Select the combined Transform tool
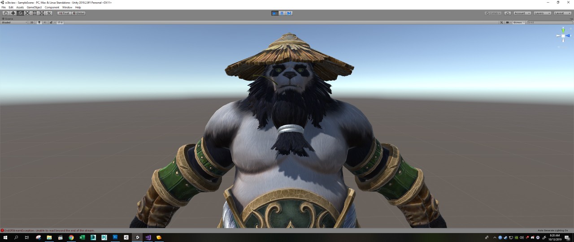The height and width of the screenshot is (242, 574). point(42,13)
